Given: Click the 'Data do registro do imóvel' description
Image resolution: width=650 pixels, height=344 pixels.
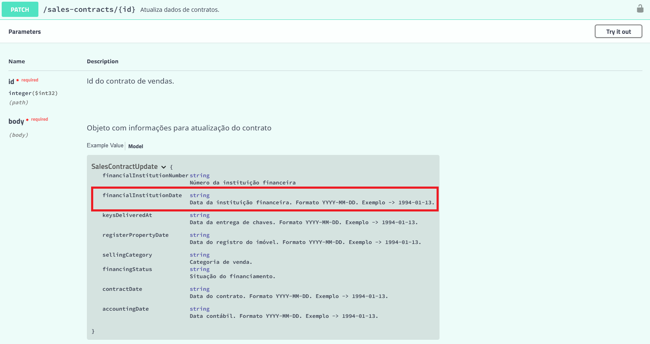Looking at the screenshot, I should (305, 242).
